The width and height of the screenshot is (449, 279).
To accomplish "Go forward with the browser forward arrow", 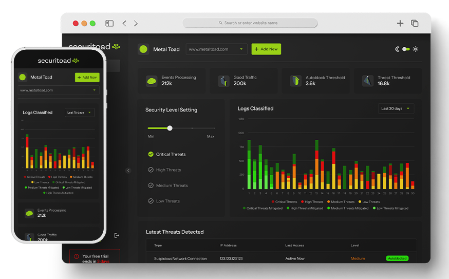I will click(136, 23).
